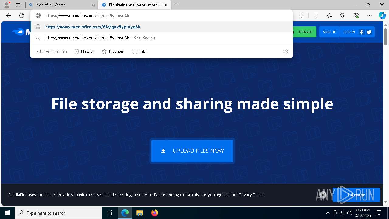The image size is (389, 219).
Task: Switch to File sharing and storage tab
Action: 134,5
